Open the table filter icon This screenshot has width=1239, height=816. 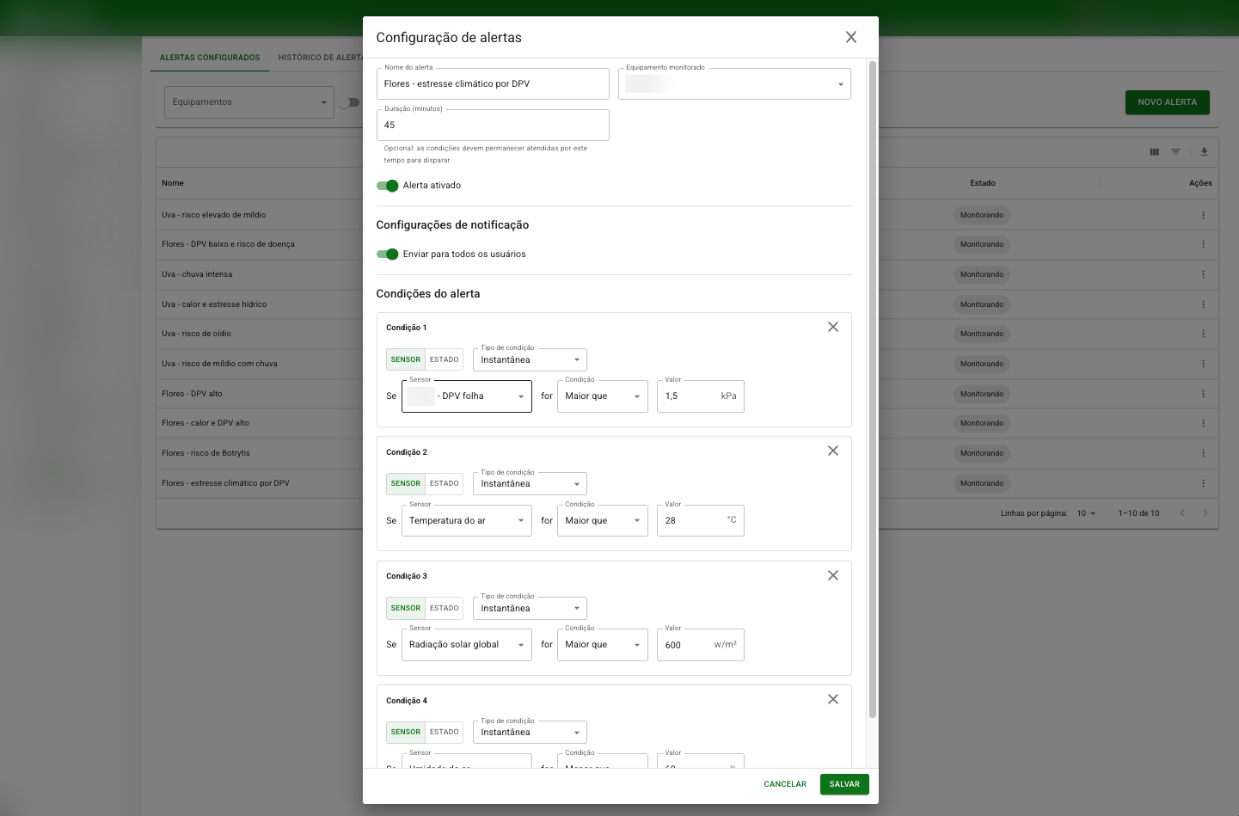pos(1175,151)
